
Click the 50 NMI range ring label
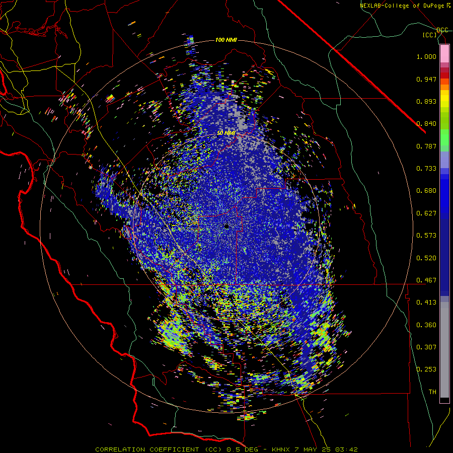tap(226, 133)
